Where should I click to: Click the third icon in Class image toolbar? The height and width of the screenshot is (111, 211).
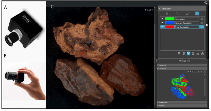tap(193, 72)
